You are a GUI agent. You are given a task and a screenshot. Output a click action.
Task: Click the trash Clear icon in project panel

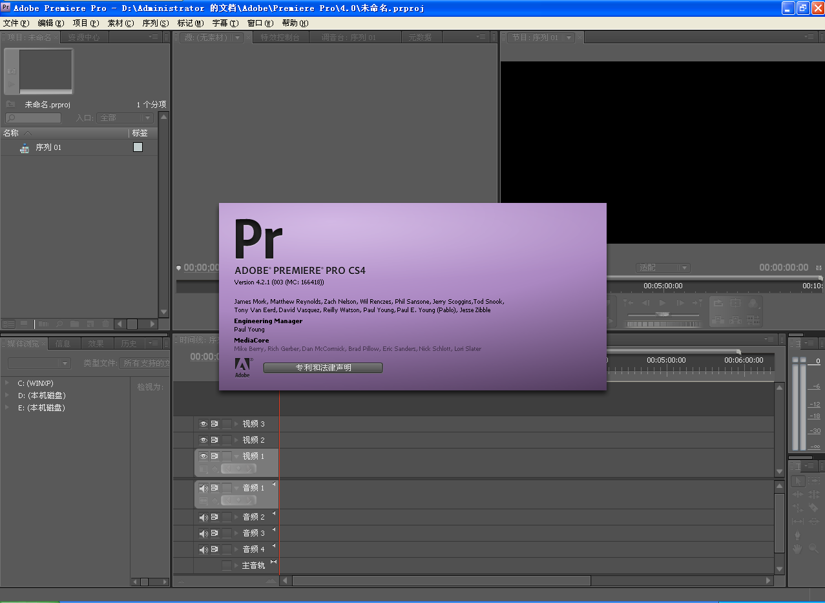[105, 324]
